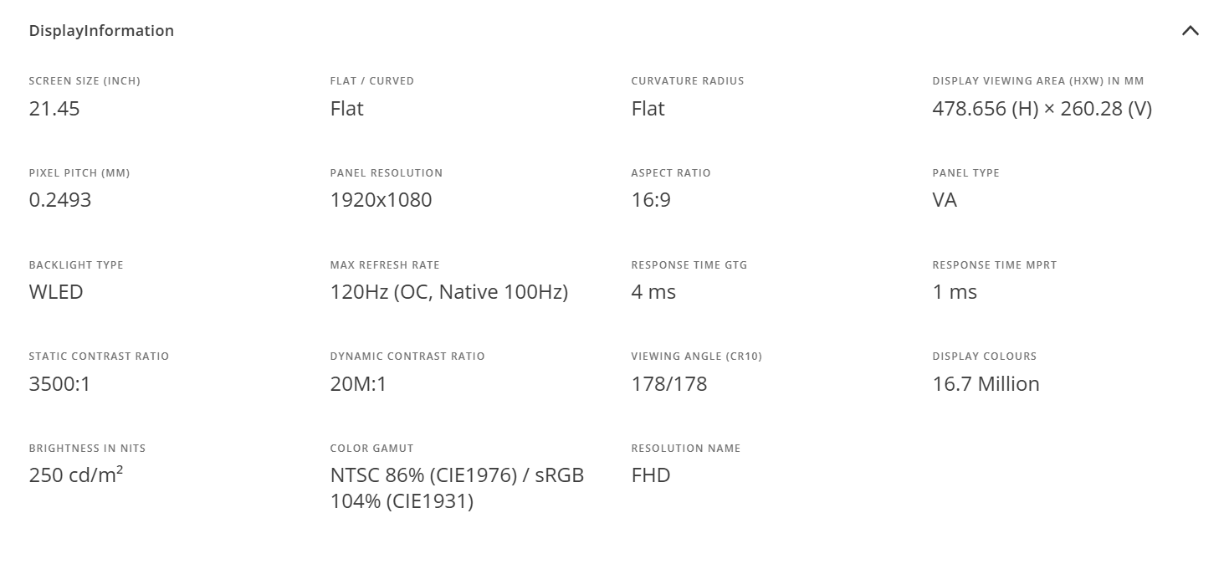Select the VA panel type value

[x=945, y=200]
